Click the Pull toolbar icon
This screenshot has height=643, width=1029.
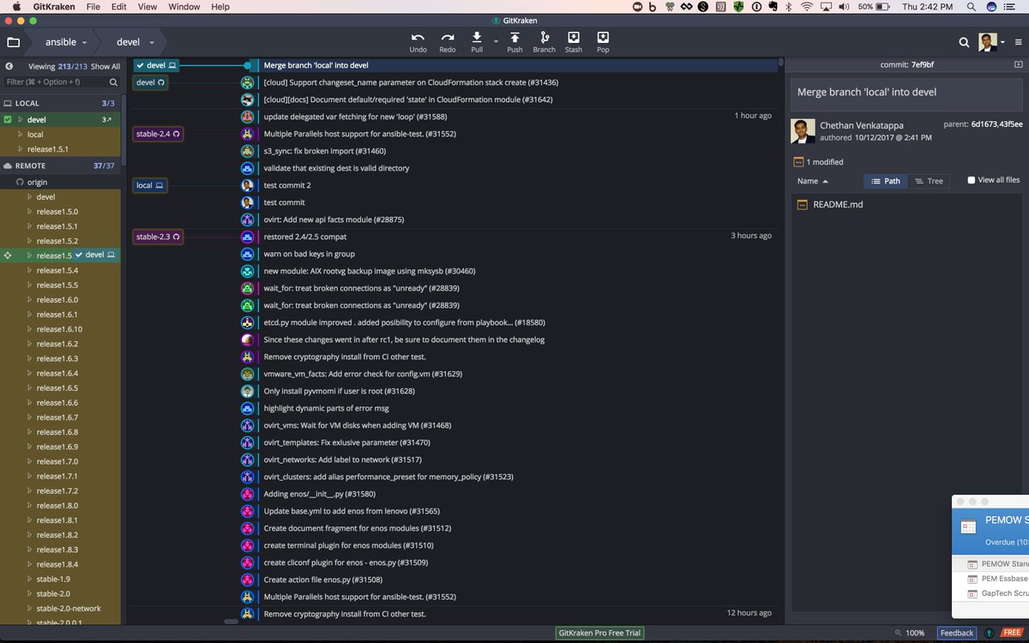tap(477, 38)
